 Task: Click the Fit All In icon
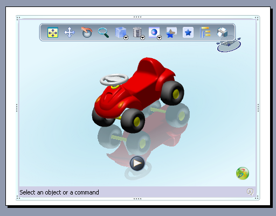pyautogui.click(x=53, y=32)
